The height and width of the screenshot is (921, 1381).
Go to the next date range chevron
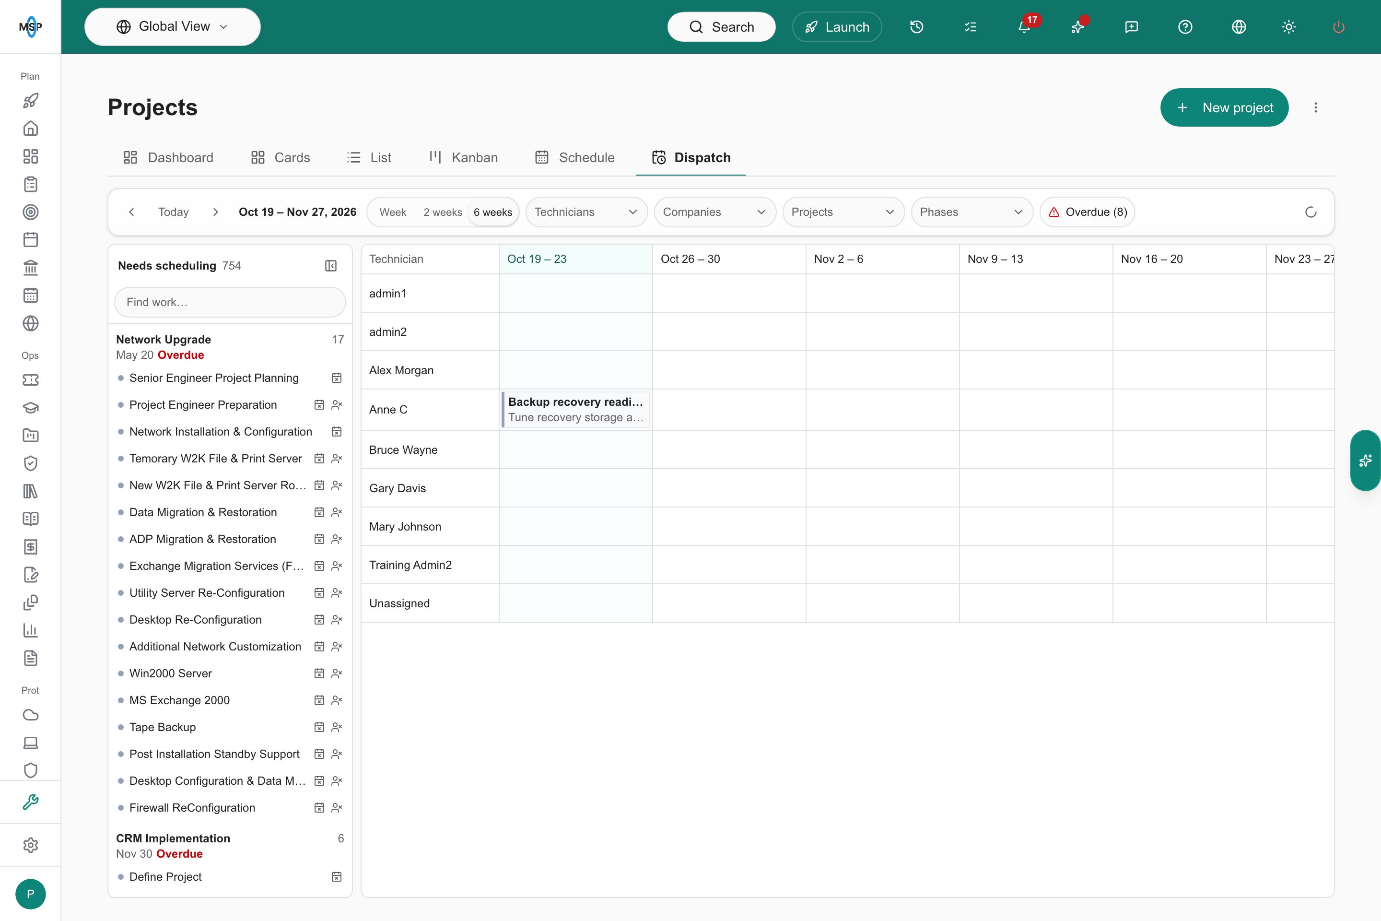point(215,212)
